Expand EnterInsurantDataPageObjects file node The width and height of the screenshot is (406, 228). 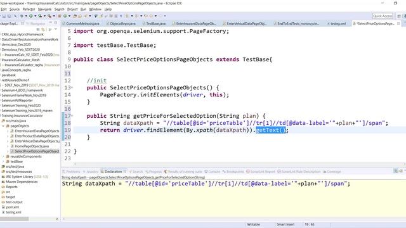tap(8, 131)
